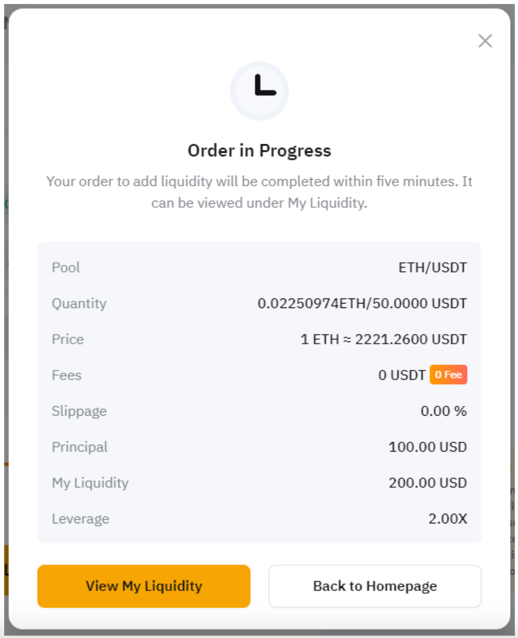This screenshot has width=518, height=638.
Task: Click the Quantity row label
Action: pos(79,303)
